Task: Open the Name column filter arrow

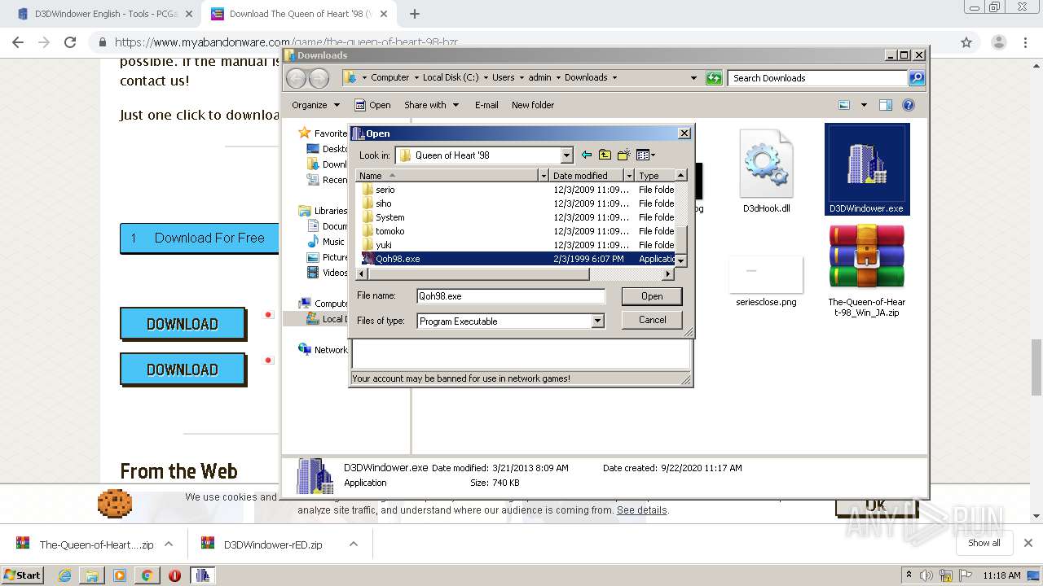Action: coord(544,176)
